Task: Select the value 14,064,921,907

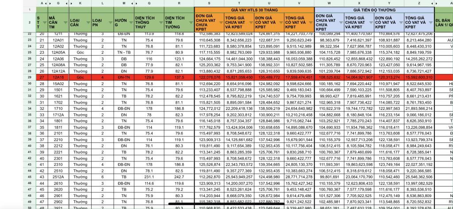Action: [359, 77]
